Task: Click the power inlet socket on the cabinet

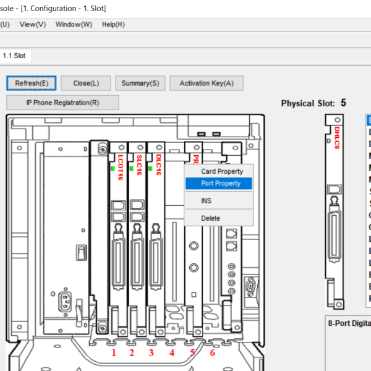Action: click(x=63, y=303)
